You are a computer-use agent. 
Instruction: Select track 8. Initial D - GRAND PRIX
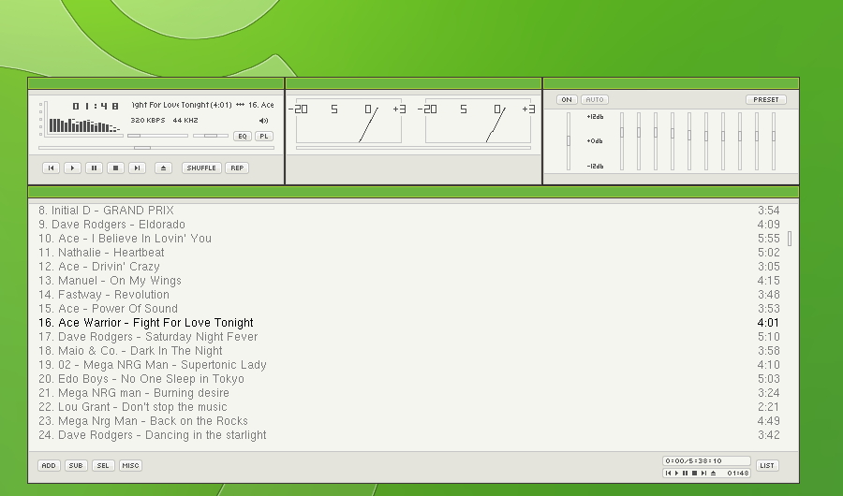(x=409, y=211)
